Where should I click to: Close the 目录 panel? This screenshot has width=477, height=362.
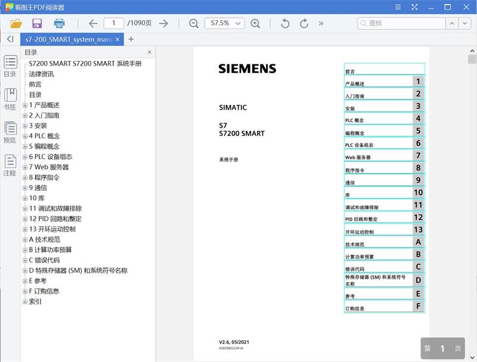(150, 52)
